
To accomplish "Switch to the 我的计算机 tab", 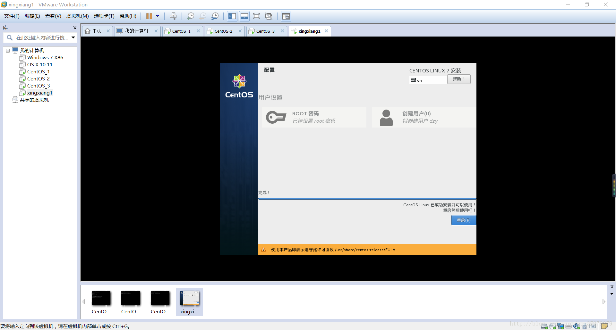I will [x=137, y=31].
